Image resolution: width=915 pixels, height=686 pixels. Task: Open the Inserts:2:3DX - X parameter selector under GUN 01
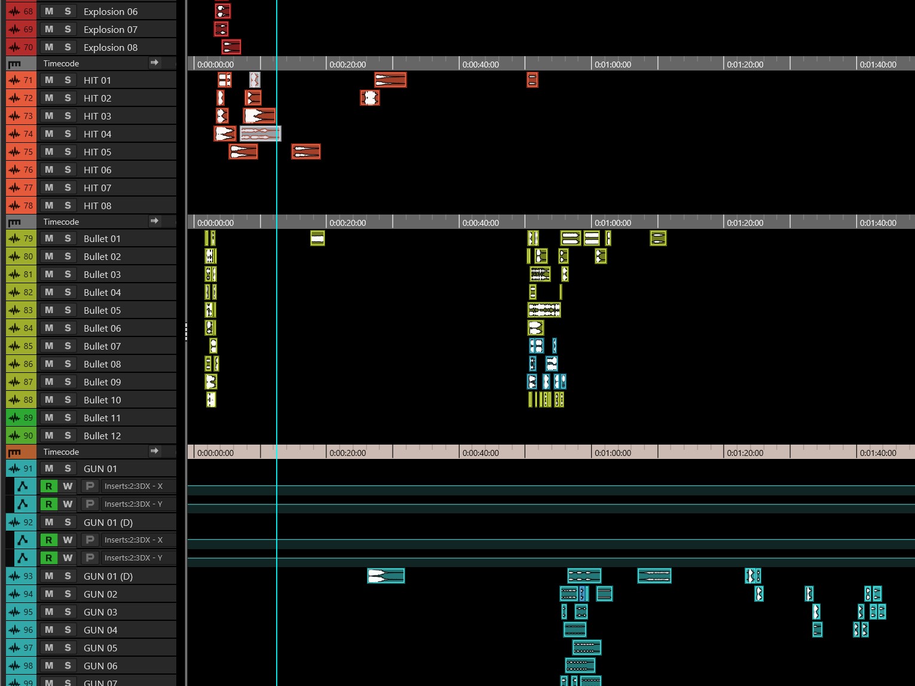[x=133, y=486]
